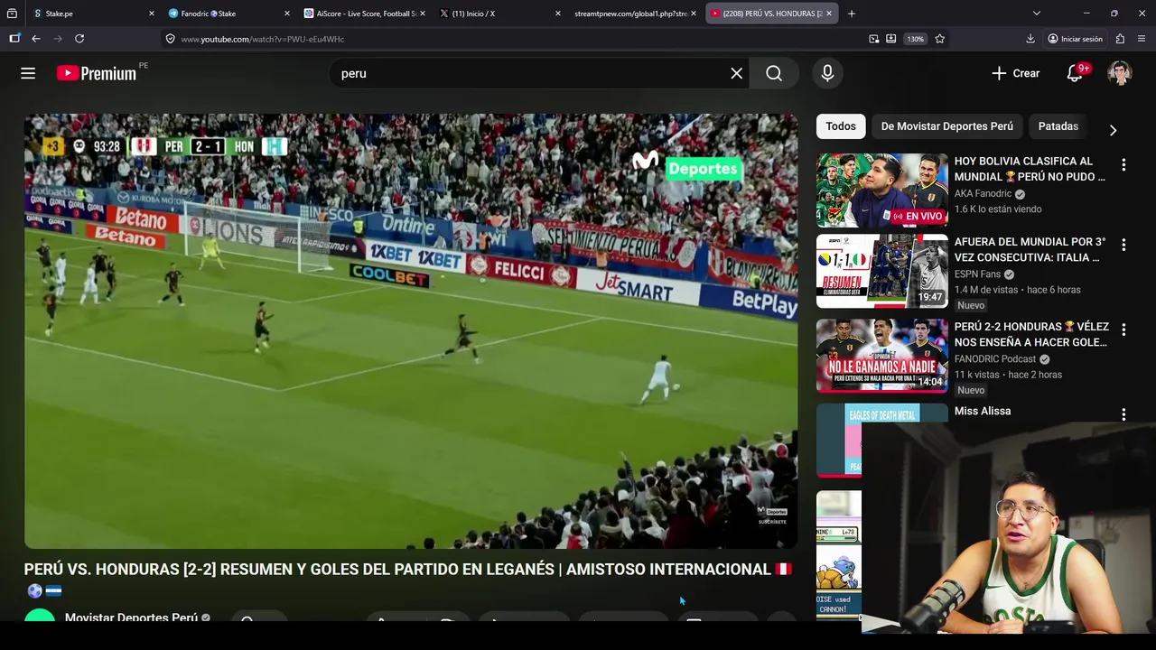Go to YouTube Premium home logo
The image size is (1156, 650).
click(x=97, y=73)
